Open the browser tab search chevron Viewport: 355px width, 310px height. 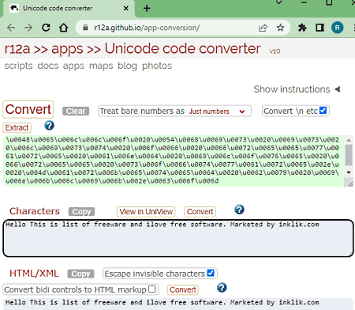[x=278, y=2]
